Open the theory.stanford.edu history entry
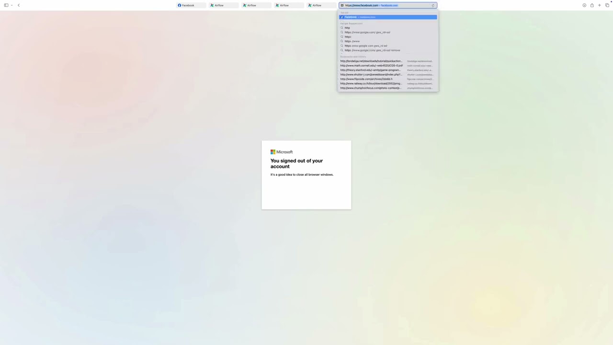613x345 pixels. [x=388, y=70]
